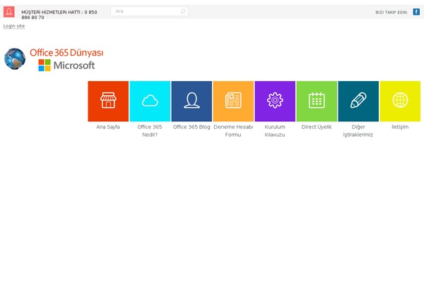Click the Direct Üyelik calendar tile
This screenshot has height=282, width=424.
click(317, 102)
